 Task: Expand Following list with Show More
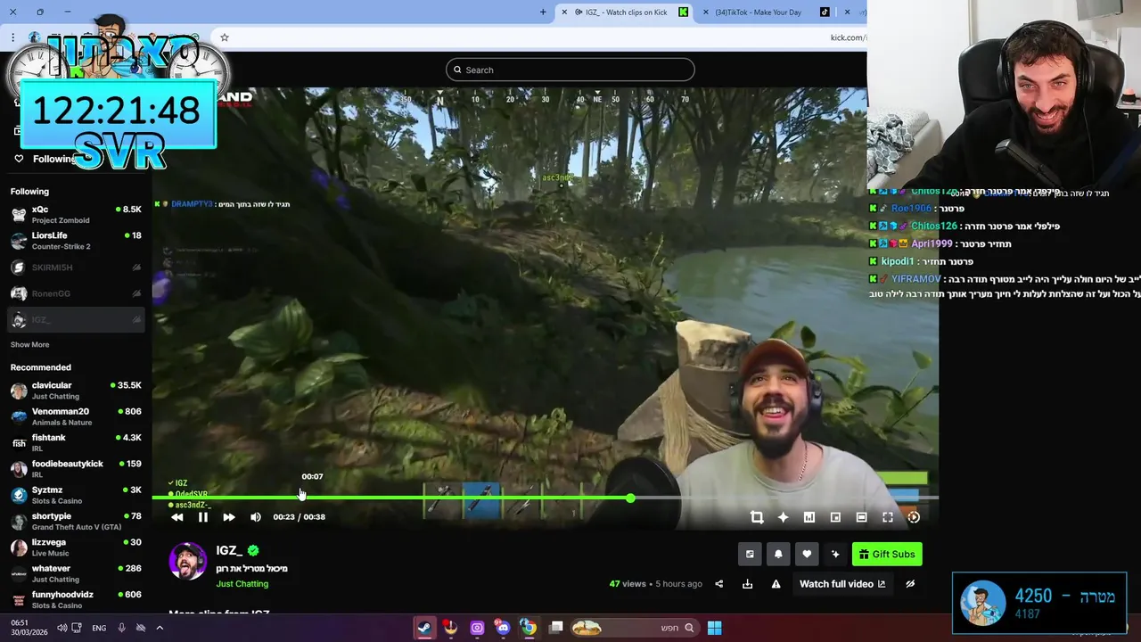pyautogui.click(x=29, y=344)
